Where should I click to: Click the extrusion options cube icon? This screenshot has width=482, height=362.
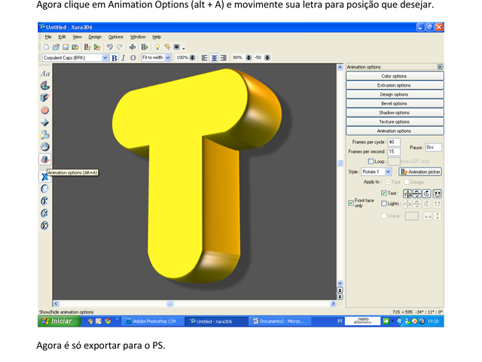pyautogui.click(x=44, y=98)
